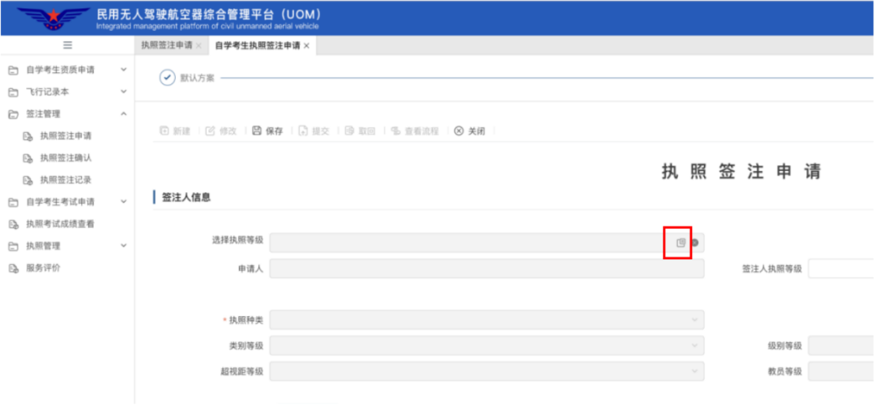Open the 执照种类 dropdown
The width and height of the screenshot is (875, 415).
point(487,320)
